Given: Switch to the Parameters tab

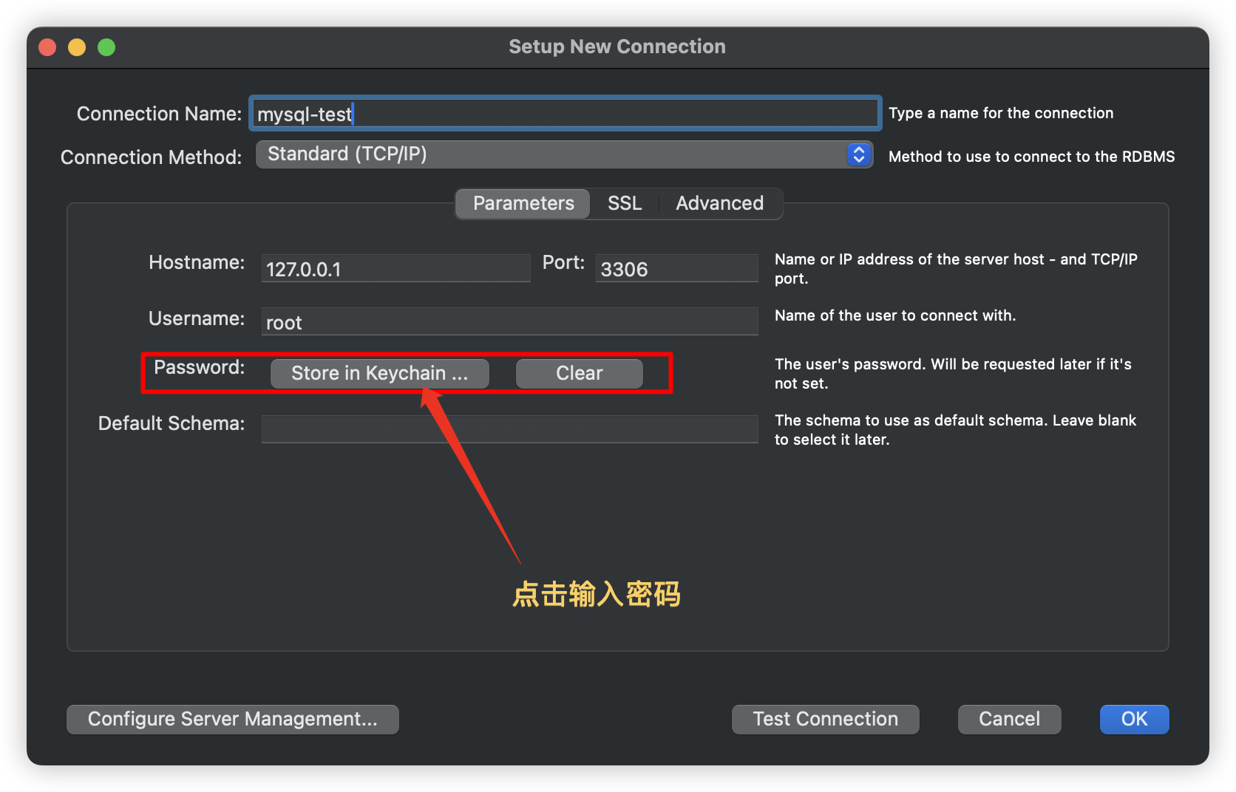Looking at the screenshot, I should (x=523, y=203).
